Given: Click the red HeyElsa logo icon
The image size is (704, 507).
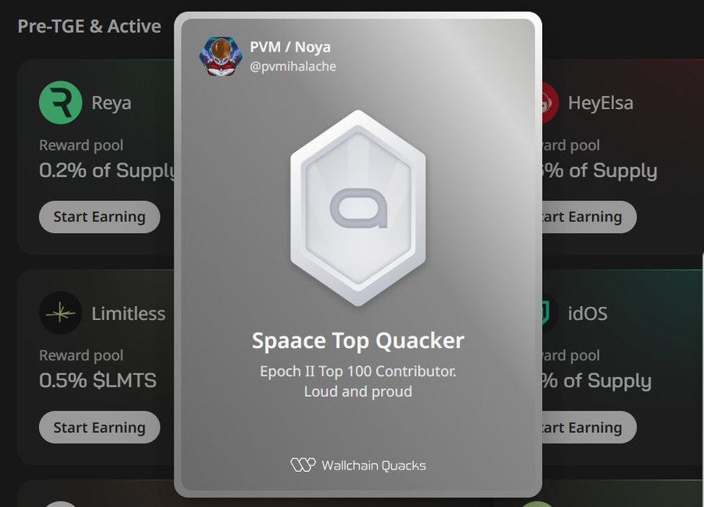Looking at the screenshot, I should pyautogui.click(x=550, y=102).
